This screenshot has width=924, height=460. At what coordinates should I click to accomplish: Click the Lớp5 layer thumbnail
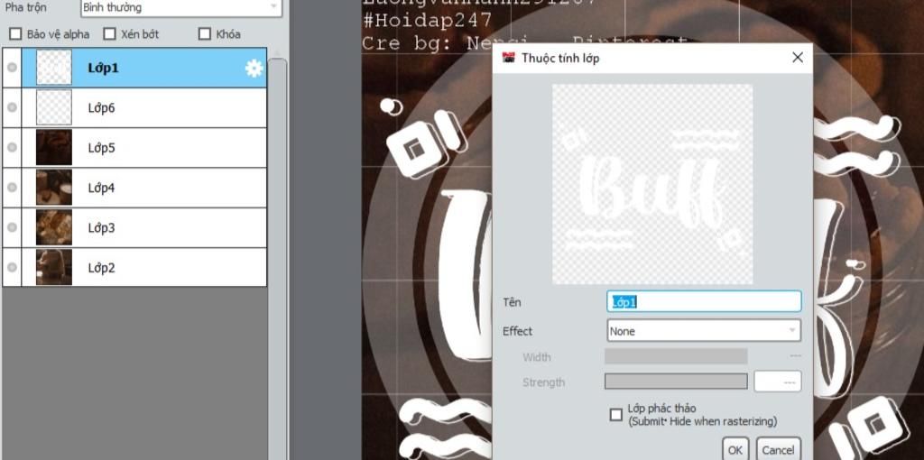(x=54, y=147)
